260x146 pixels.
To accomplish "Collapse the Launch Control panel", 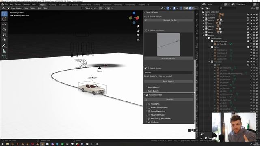I will 145,12.
